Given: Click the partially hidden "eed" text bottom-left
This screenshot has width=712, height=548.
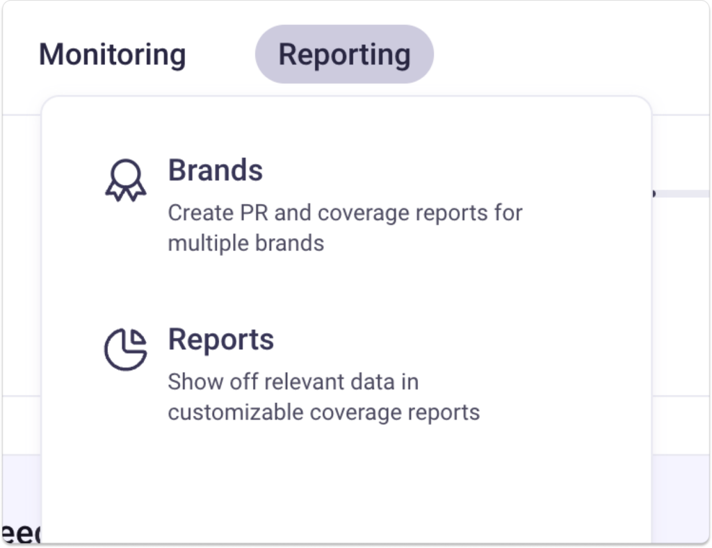Looking at the screenshot, I should 21,533.
